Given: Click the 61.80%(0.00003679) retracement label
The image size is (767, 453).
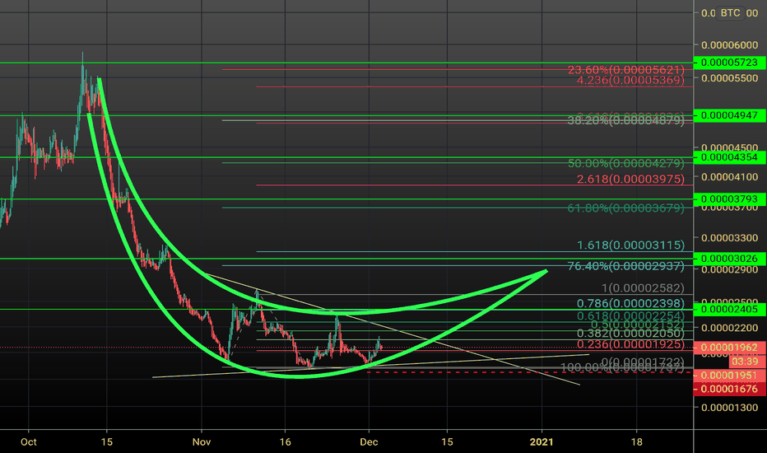Looking at the screenshot, I should (626, 208).
